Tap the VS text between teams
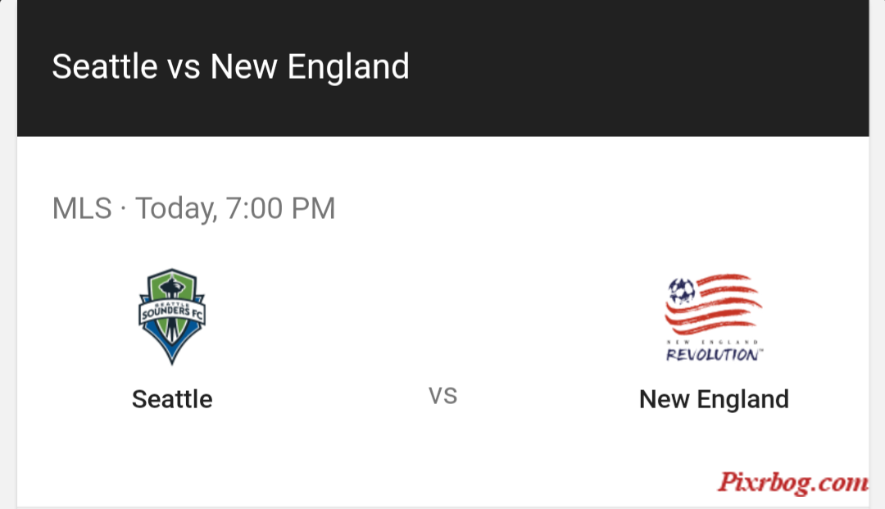This screenshot has width=885, height=509. point(443,396)
